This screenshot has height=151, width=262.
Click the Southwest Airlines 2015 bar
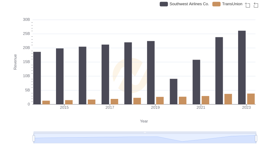[60, 76]
